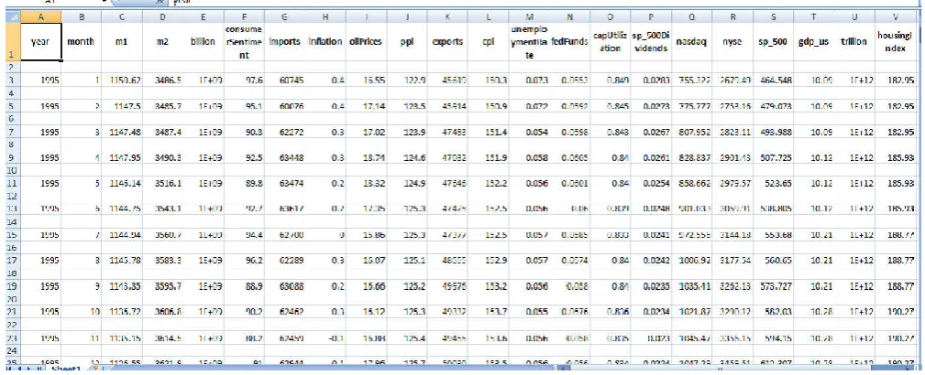Select column V via its letter header
Image resolution: width=925 pixels, height=375 pixels.
pos(896,17)
